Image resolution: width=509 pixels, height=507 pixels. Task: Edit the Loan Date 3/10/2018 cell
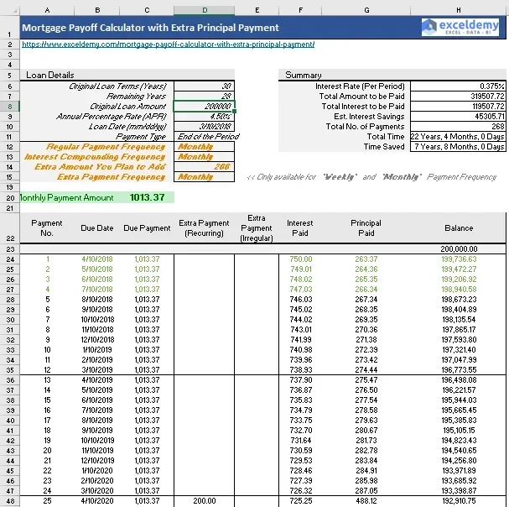[204, 127]
